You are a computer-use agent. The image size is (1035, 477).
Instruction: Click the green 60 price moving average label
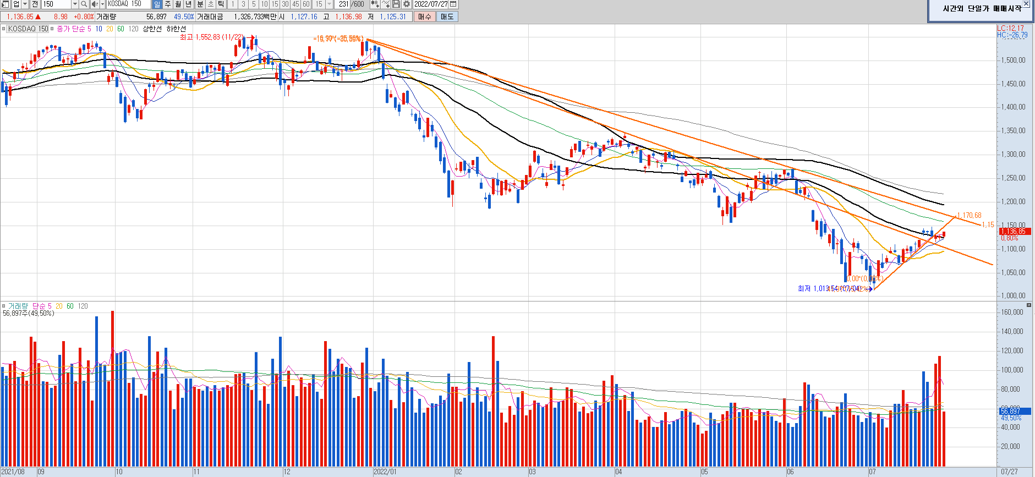pyautogui.click(x=121, y=29)
